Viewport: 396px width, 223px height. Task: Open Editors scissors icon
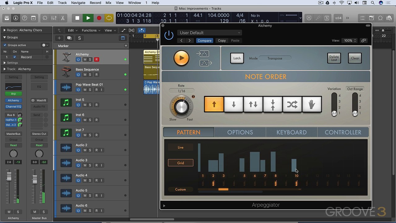(62, 18)
